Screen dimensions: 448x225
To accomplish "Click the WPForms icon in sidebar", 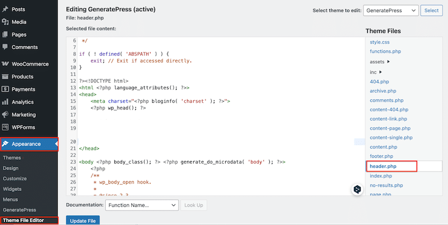I will 5,127.
